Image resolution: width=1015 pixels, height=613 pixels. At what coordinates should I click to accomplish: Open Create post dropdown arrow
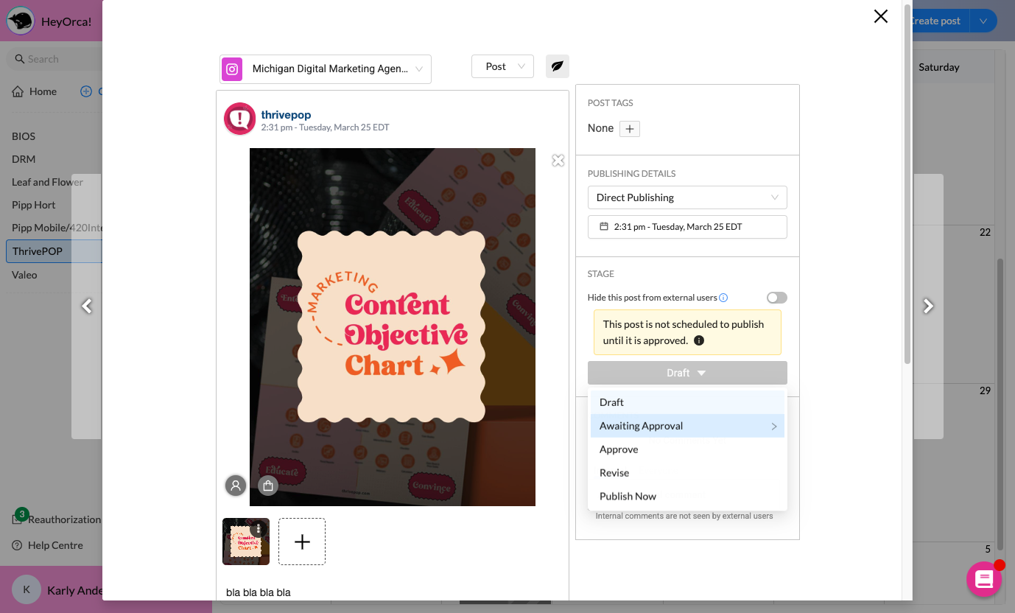983,21
